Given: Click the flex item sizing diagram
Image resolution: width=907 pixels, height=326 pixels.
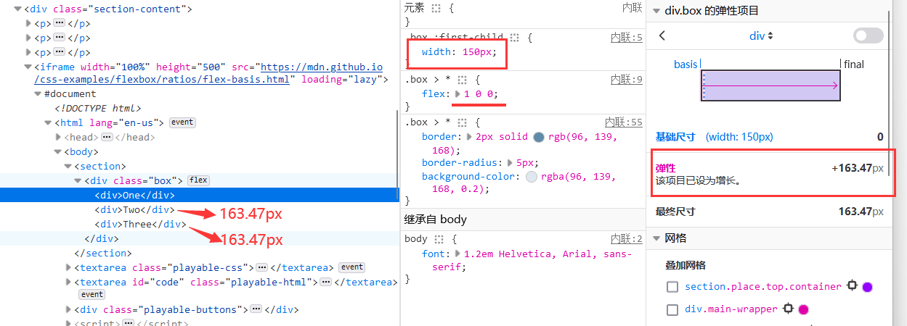Looking at the screenshot, I should point(770,85).
